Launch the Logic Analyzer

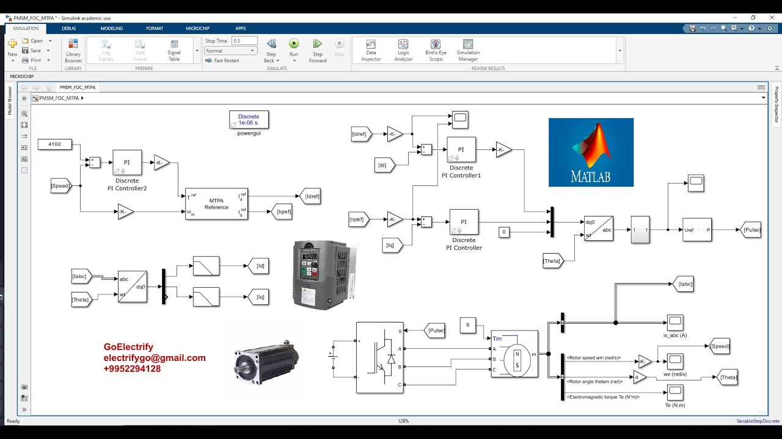403,51
